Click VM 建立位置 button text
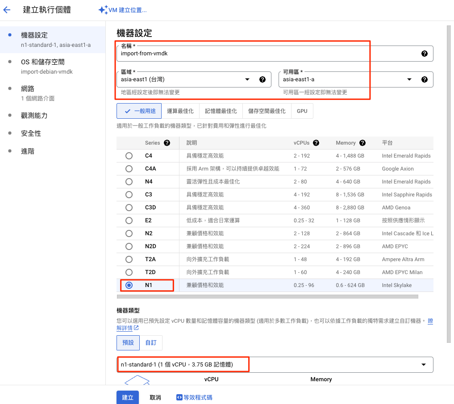 (x=127, y=10)
